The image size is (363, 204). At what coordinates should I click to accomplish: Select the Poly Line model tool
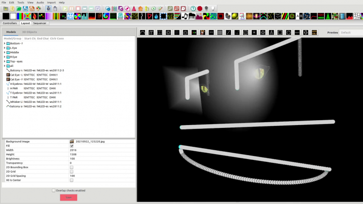(x=237, y=32)
